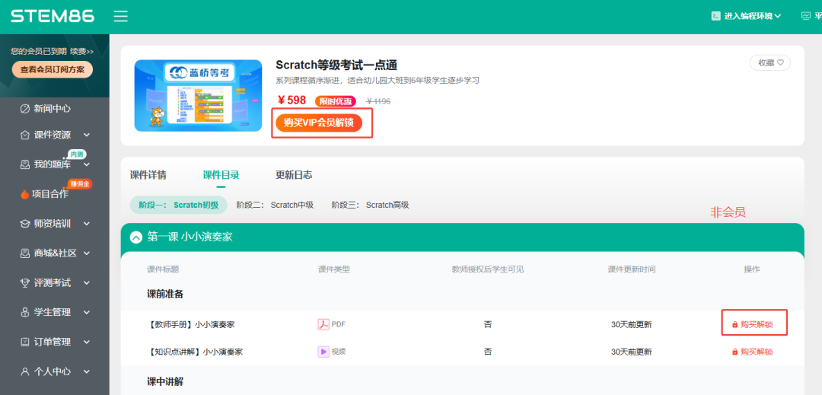Click the 限时优惠 tag
The height and width of the screenshot is (395, 822).
click(x=336, y=101)
